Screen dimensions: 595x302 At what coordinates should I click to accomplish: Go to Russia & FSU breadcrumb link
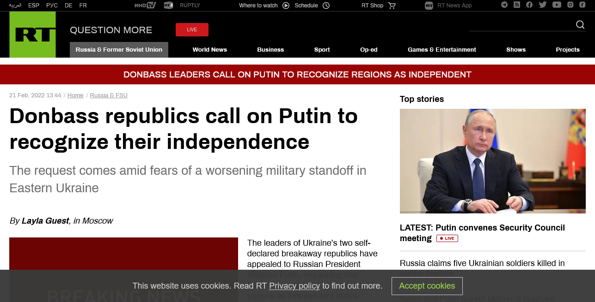[x=109, y=95]
